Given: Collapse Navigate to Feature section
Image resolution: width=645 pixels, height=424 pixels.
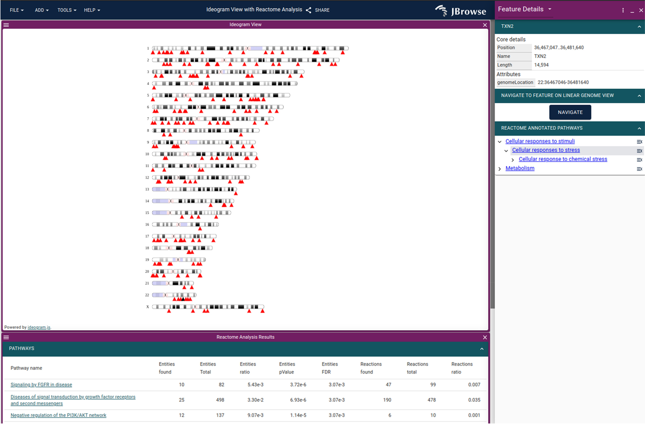Looking at the screenshot, I should tap(639, 96).
